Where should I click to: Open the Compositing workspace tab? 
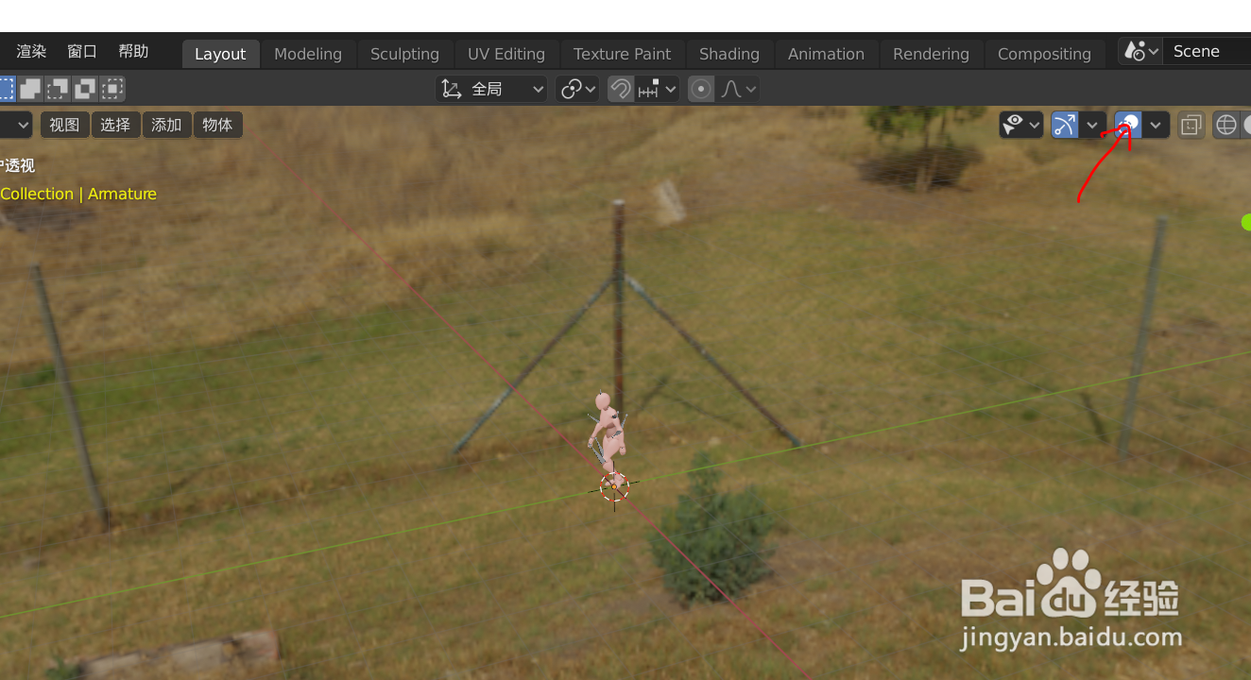[1044, 54]
